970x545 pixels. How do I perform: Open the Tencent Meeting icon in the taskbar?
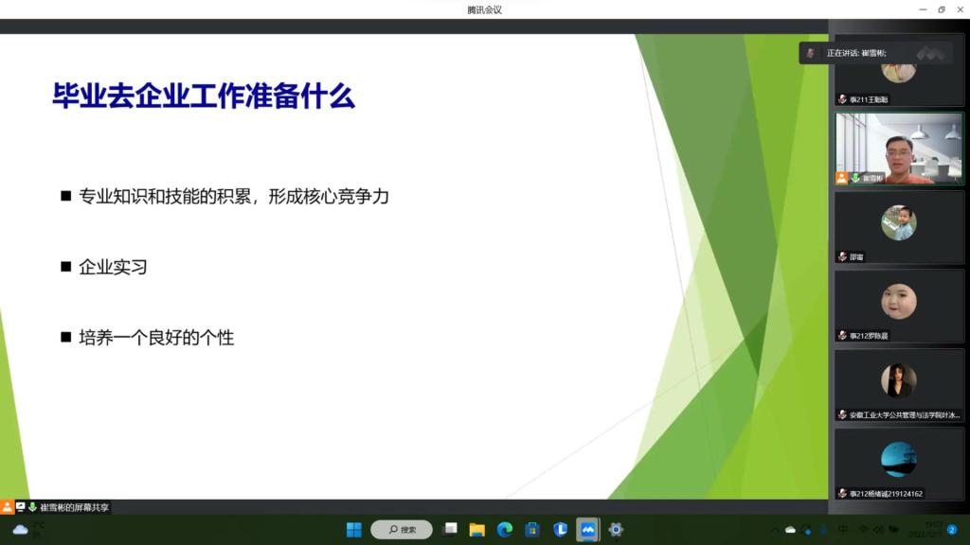pyautogui.click(x=588, y=530)
